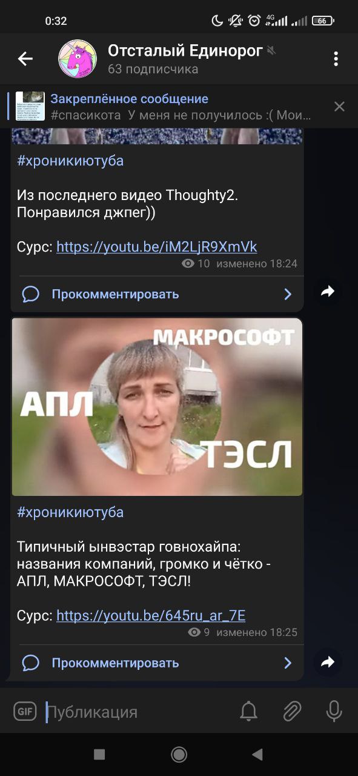Image resolution: width=358 pixels, height=776 pixels.
Task: Open the unicorn channel avatar
Action: pos(77,59)
